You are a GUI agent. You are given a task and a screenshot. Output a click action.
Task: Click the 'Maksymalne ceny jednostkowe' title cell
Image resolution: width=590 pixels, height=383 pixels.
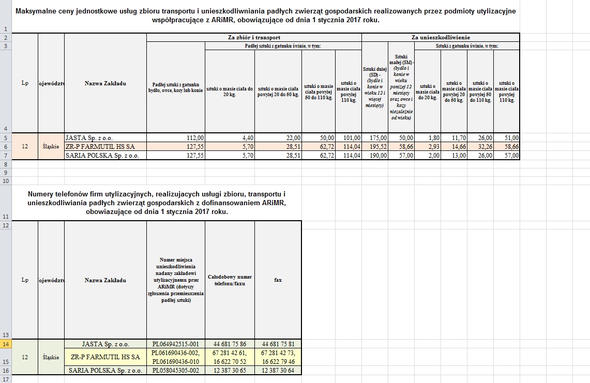[x=266, y=16]
